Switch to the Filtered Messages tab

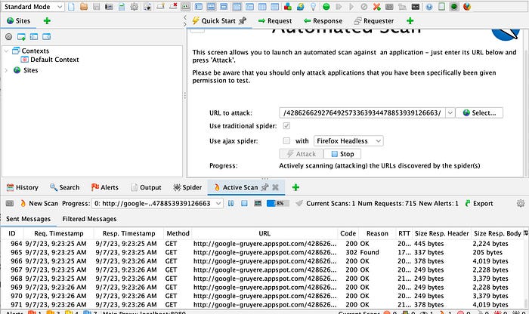(x=89, y=219)
